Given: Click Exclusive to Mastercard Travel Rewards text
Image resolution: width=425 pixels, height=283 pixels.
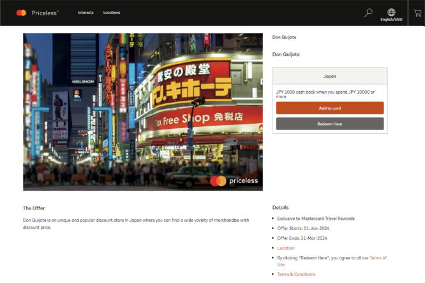Looking at the screenshot, I should click(x=316, y=219).
